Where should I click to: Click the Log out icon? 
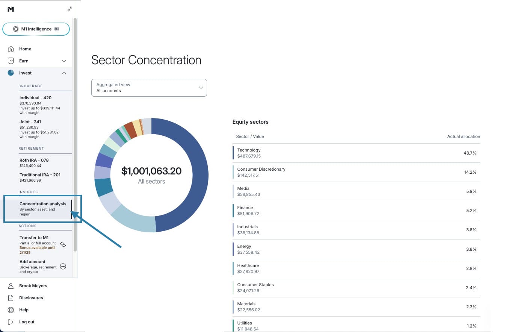pos(11,322)
